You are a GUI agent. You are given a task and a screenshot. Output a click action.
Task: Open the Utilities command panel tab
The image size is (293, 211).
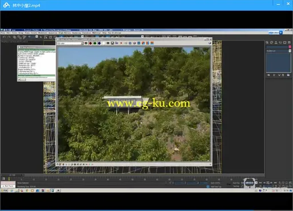tap(289, 42)
